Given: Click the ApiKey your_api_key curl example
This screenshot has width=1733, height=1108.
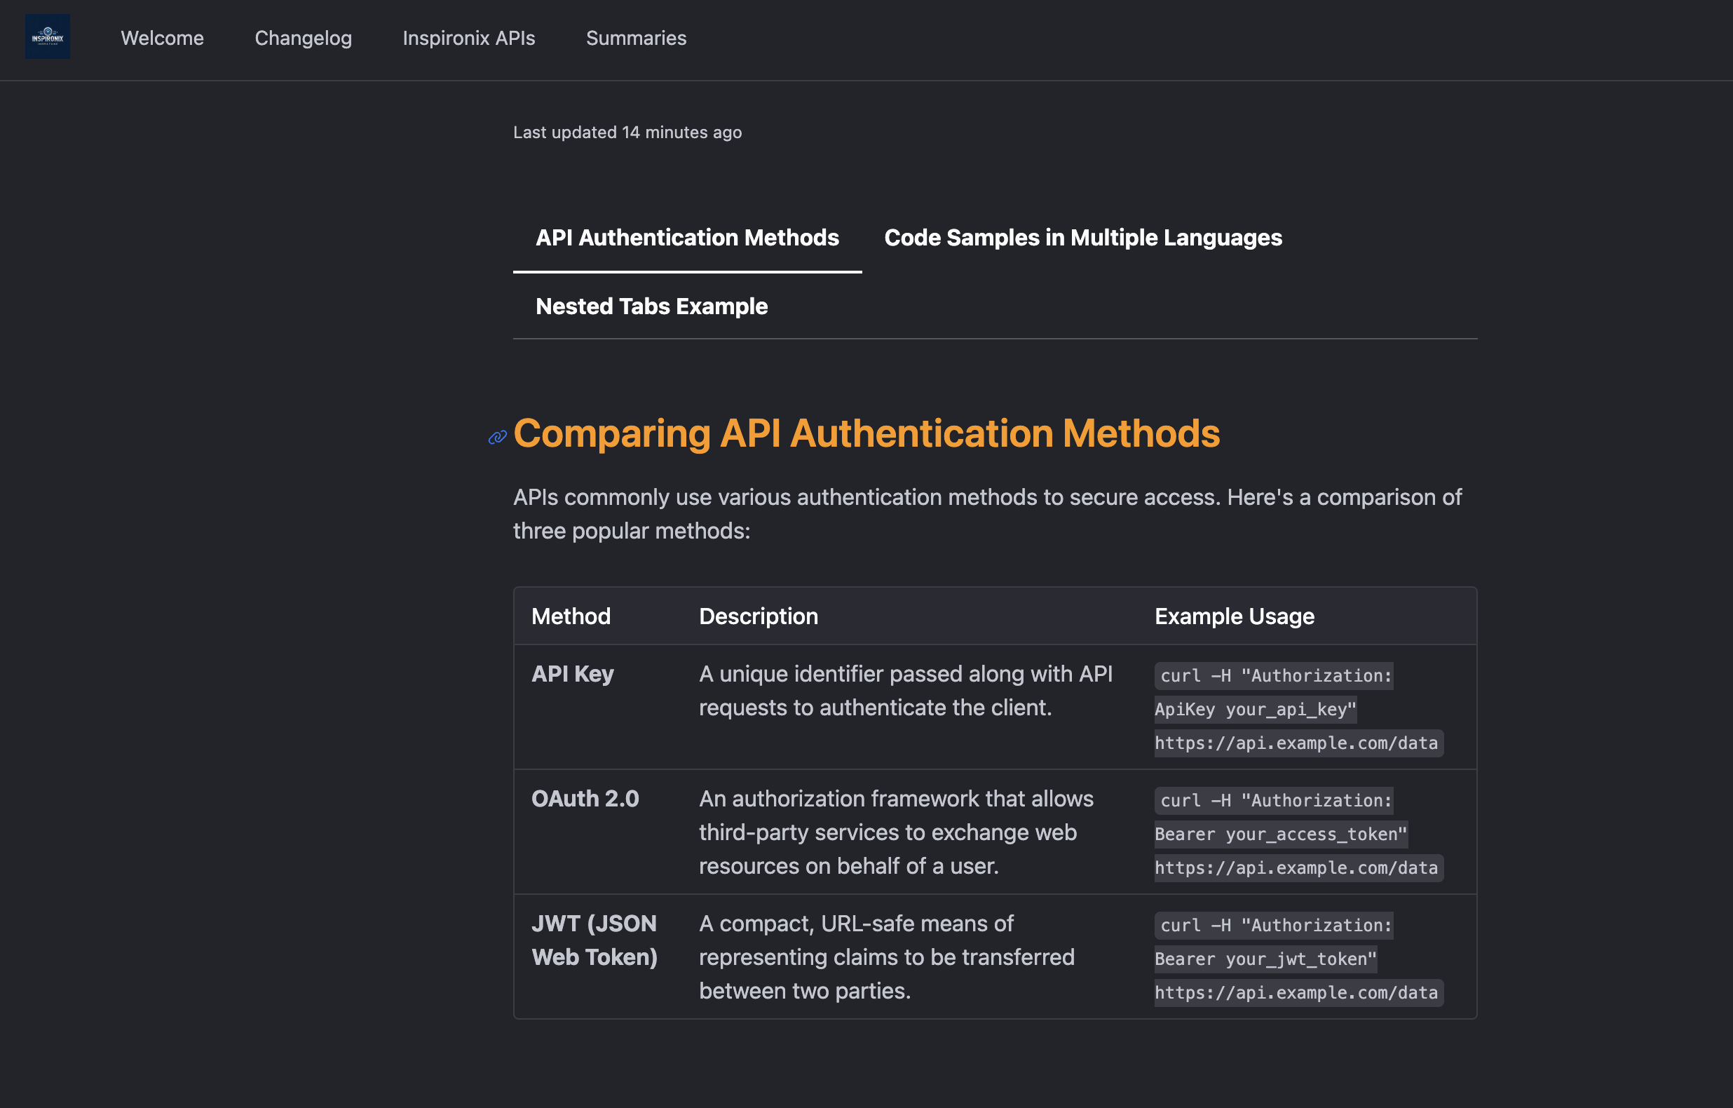Looking at the screenshot, I should pyautogui.click(x=1298, y=709).
